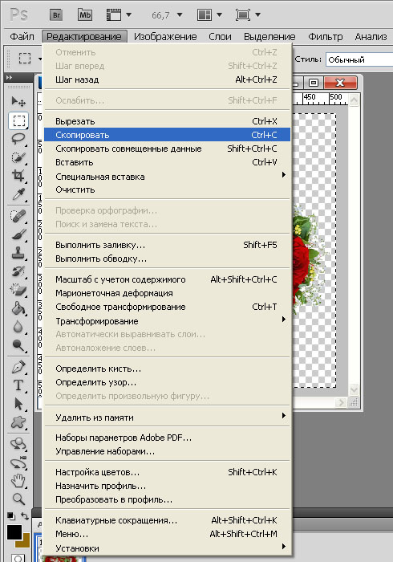The width and height of the screenshot is (393, 562).
Task: Choose Свободное трансформирование entry
Action: (167, 307)
